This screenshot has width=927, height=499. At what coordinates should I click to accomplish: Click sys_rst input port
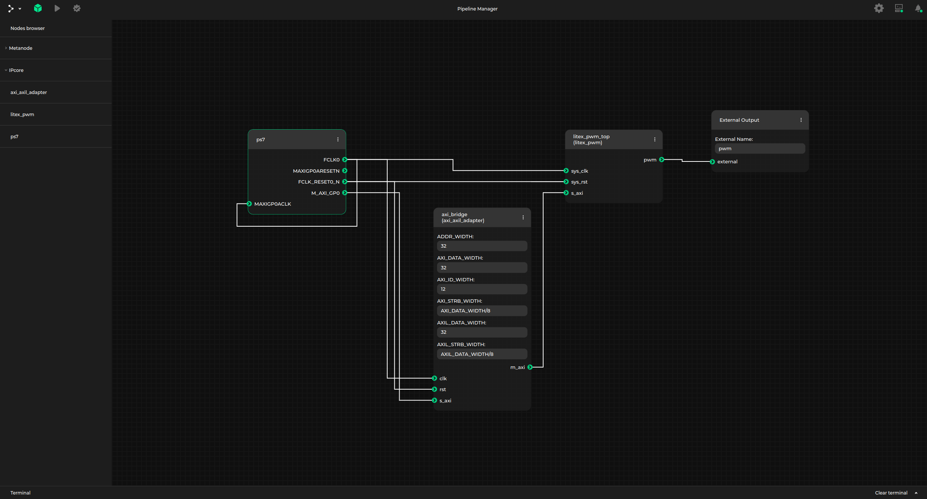pyautogui.click(x=566, y=182)
